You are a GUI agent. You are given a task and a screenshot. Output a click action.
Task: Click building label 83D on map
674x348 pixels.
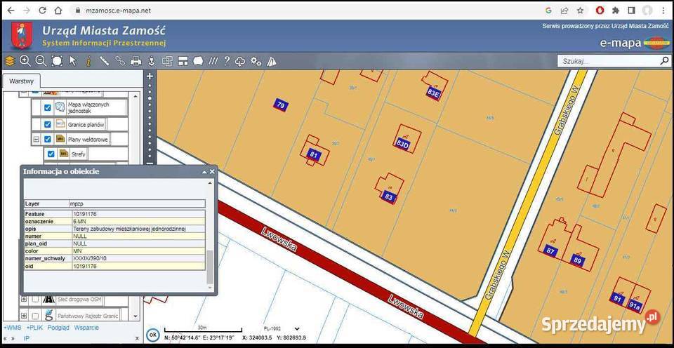click(x=402, y=144)
